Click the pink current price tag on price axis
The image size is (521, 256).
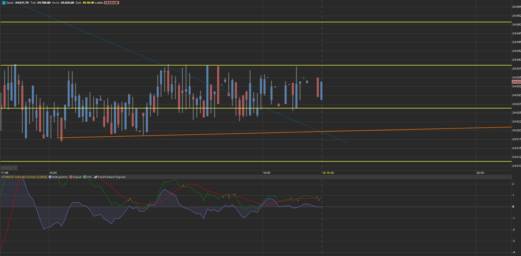click(x=516, y=82)
